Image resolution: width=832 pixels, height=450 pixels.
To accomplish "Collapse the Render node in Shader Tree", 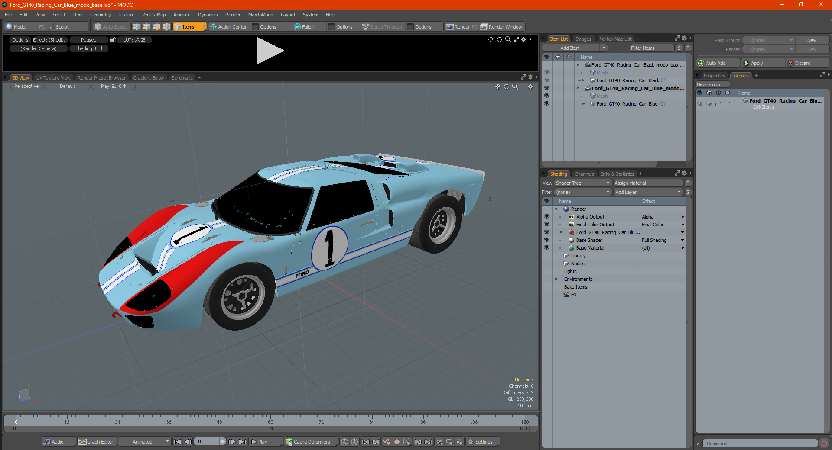I will click(x=556, y=209).
